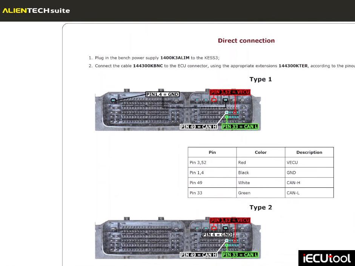
Task: Click the PIN 49 = CAN H label on Type 2
Action: [x=198, y=255]
